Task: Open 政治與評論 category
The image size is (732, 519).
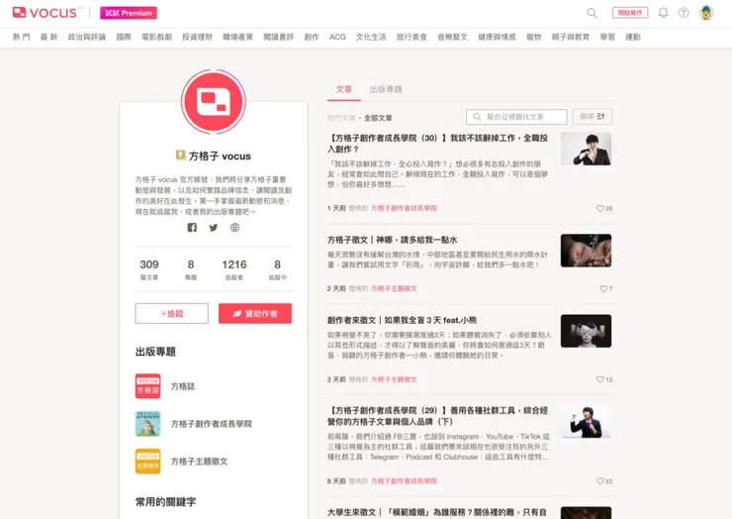Action: tap(87, 37)
